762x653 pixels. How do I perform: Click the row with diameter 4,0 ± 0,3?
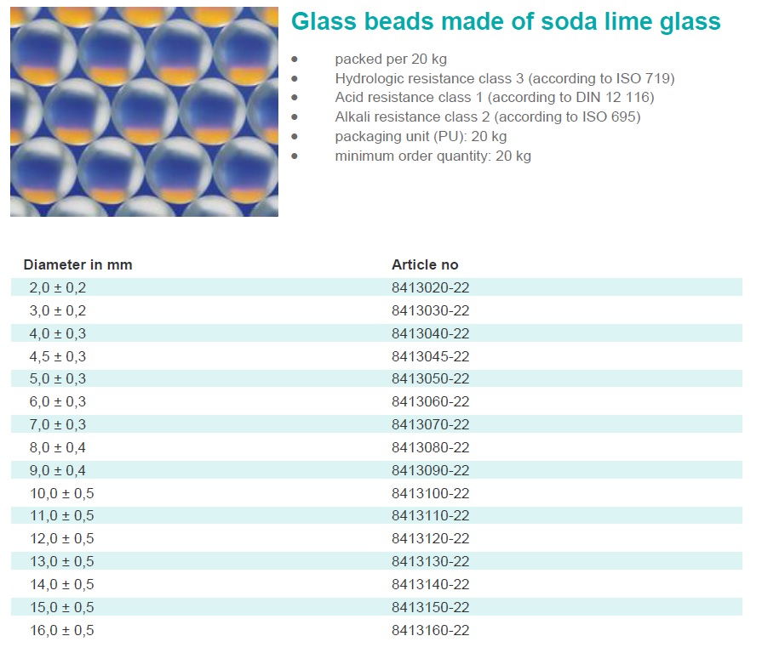[376, 333]
